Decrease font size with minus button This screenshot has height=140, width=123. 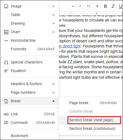point(80,6)
